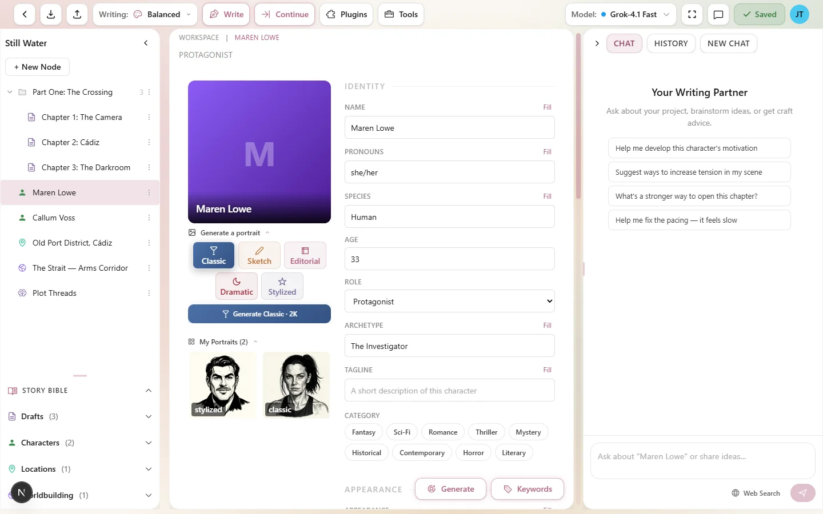The width and height of the screenshot is (823, 514).
Task: Open the NEW CHAT tab
Action: click(729, 43)
